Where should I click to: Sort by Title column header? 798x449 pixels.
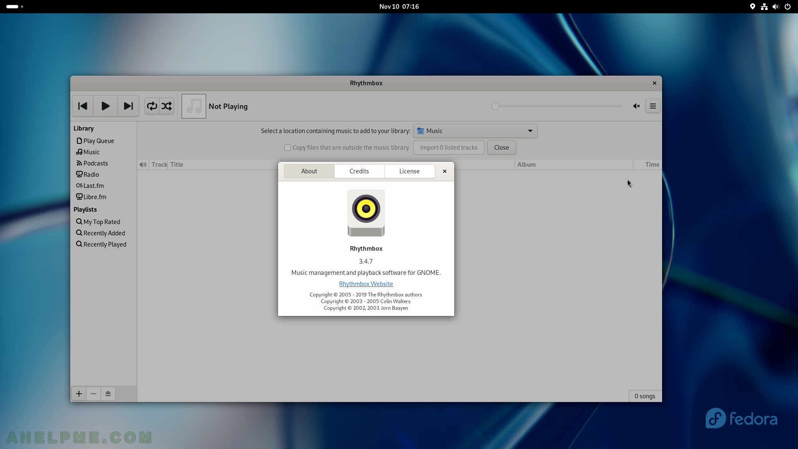click(x=224, y=165)
